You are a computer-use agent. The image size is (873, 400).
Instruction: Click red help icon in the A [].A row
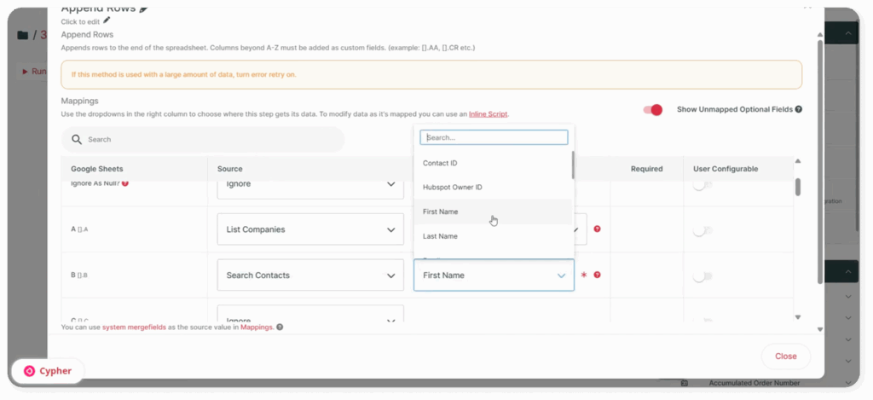pyautogui.click(x=597, y=229)
